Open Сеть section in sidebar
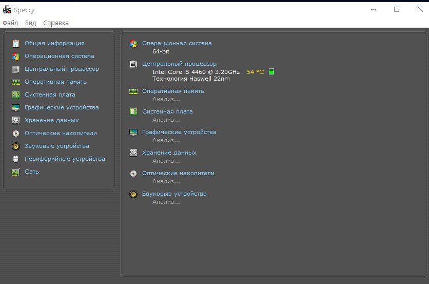Image resolution: width=429 pixels, height=284 pixels. 32,172
